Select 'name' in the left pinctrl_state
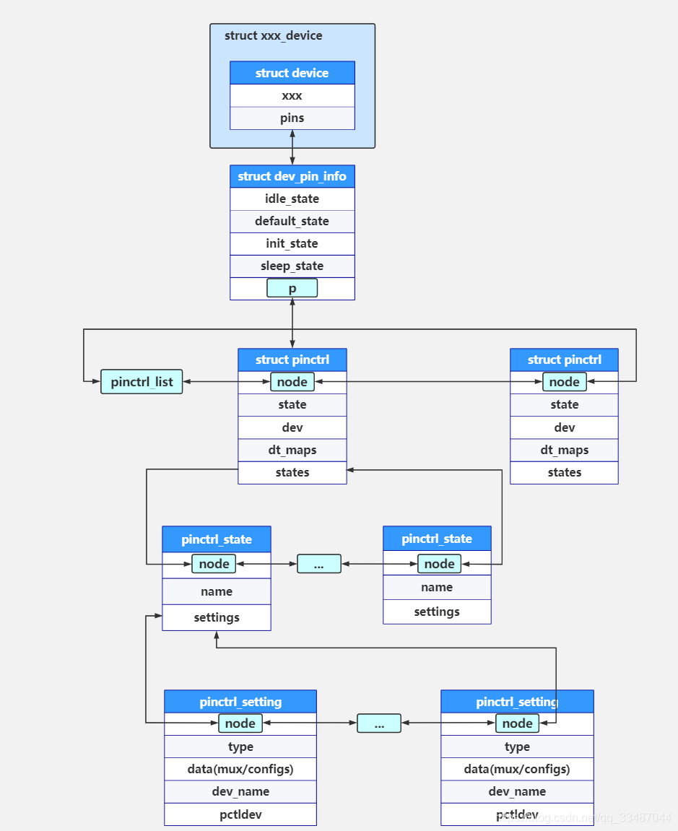Screen dimensions: 678x831 point(217,591)
